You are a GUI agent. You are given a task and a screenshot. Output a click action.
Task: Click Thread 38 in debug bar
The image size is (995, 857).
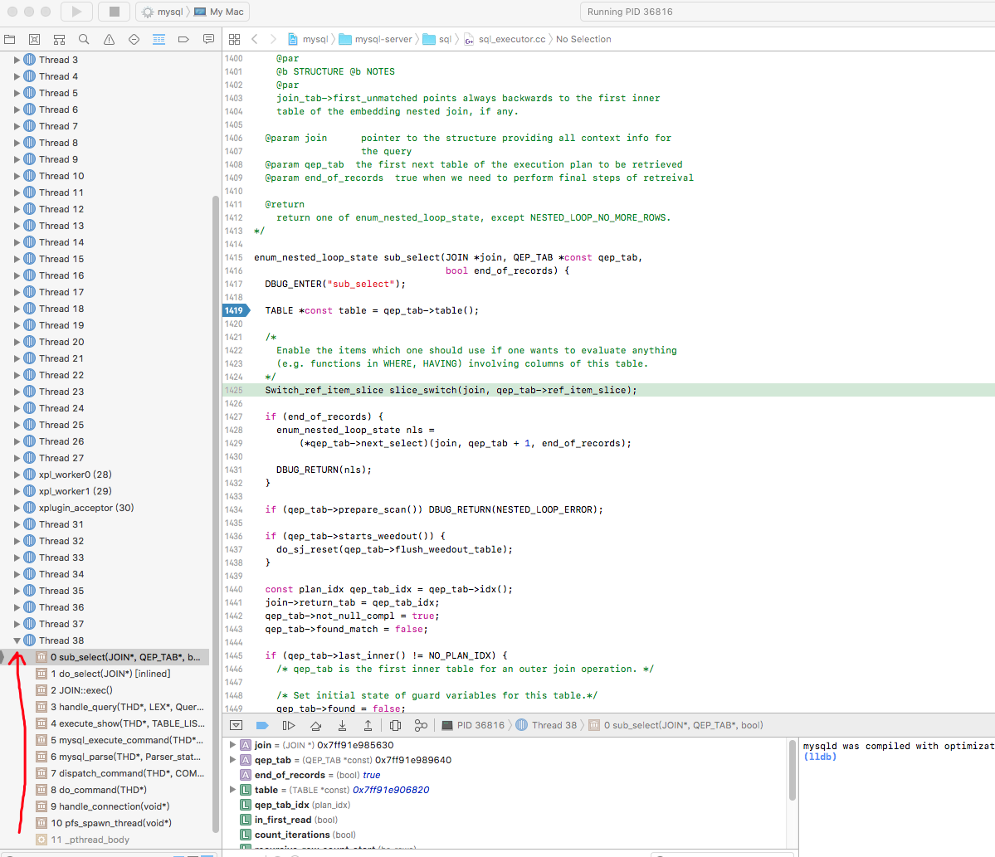(546, 725)
